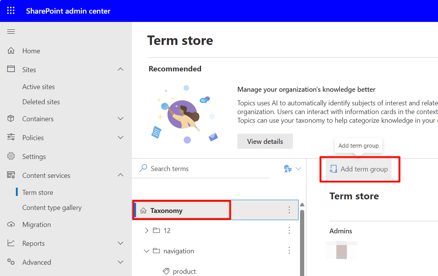Click the Taxonomy home icon

tap(143, 211)
